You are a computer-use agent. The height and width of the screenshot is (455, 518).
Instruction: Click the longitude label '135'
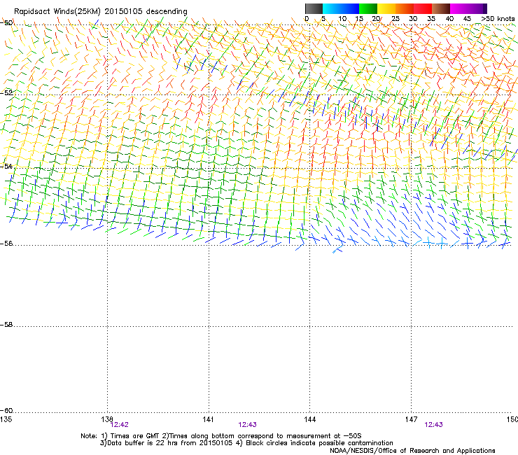point(6,419)
